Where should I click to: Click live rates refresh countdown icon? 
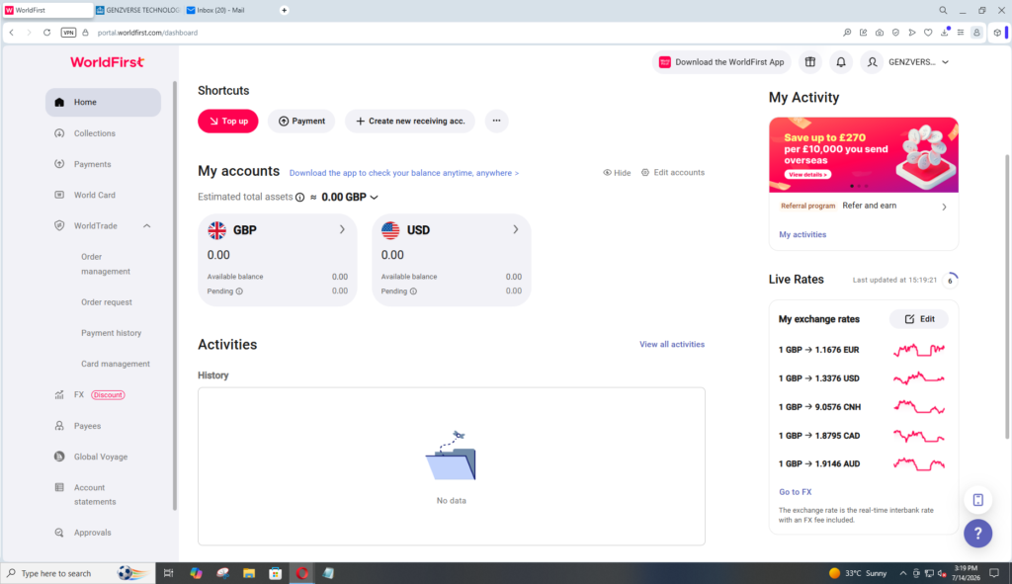[x=950, y=280]
